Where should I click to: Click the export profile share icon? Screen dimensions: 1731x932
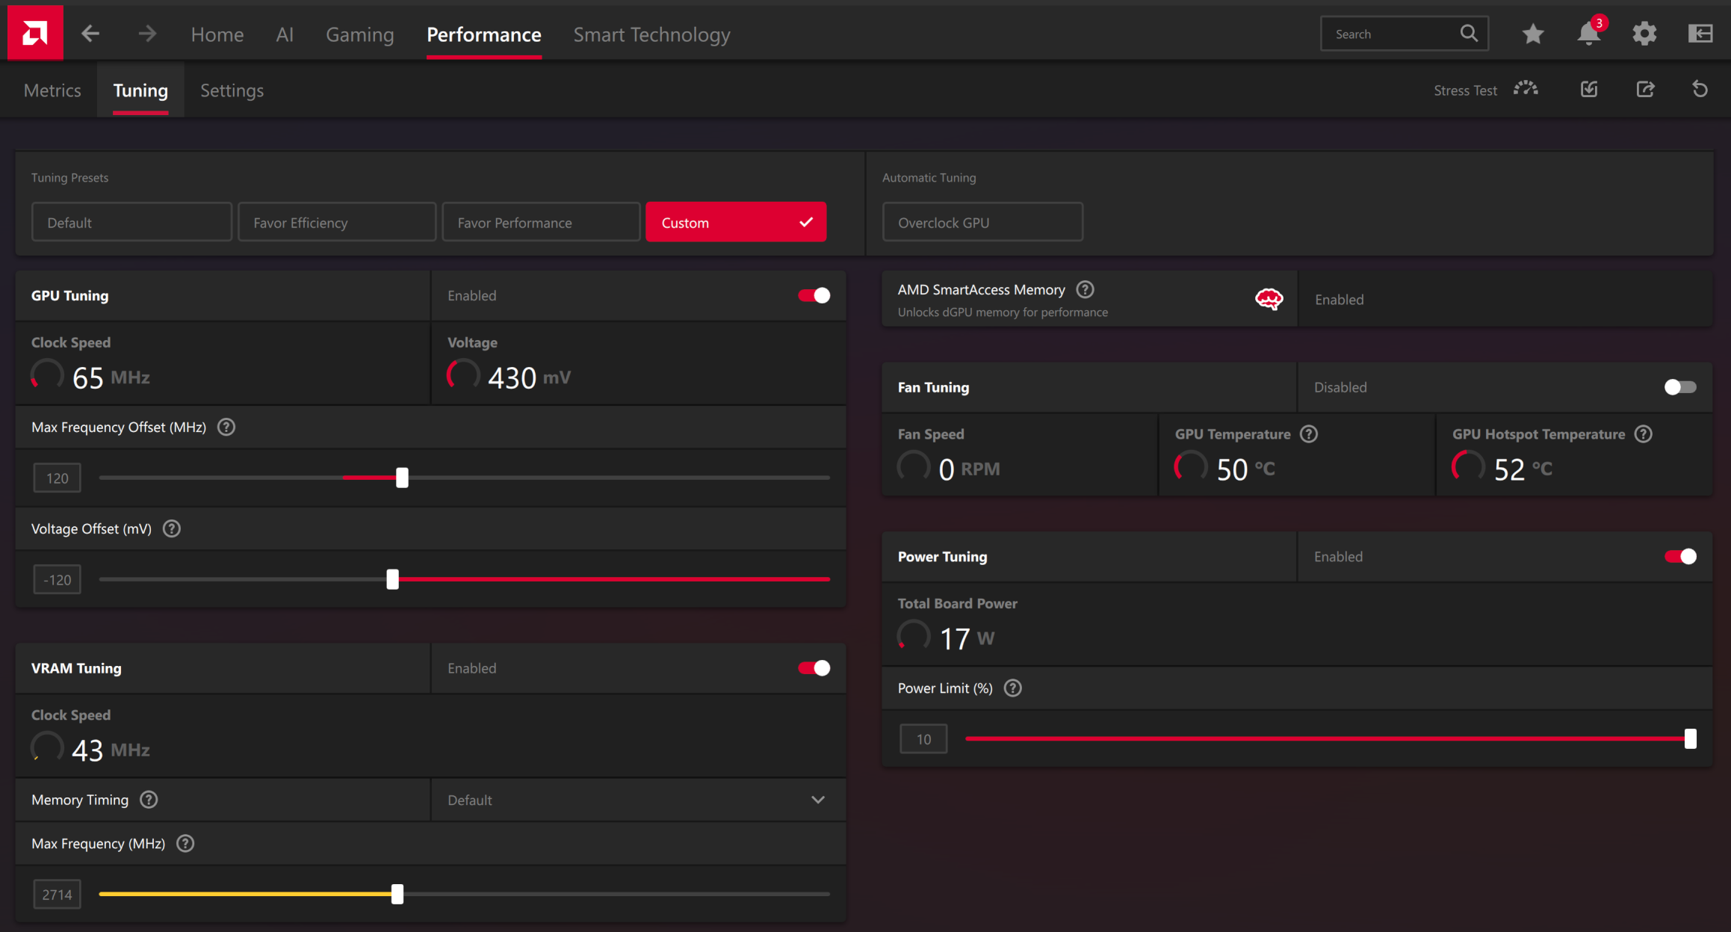point(1645,90)
